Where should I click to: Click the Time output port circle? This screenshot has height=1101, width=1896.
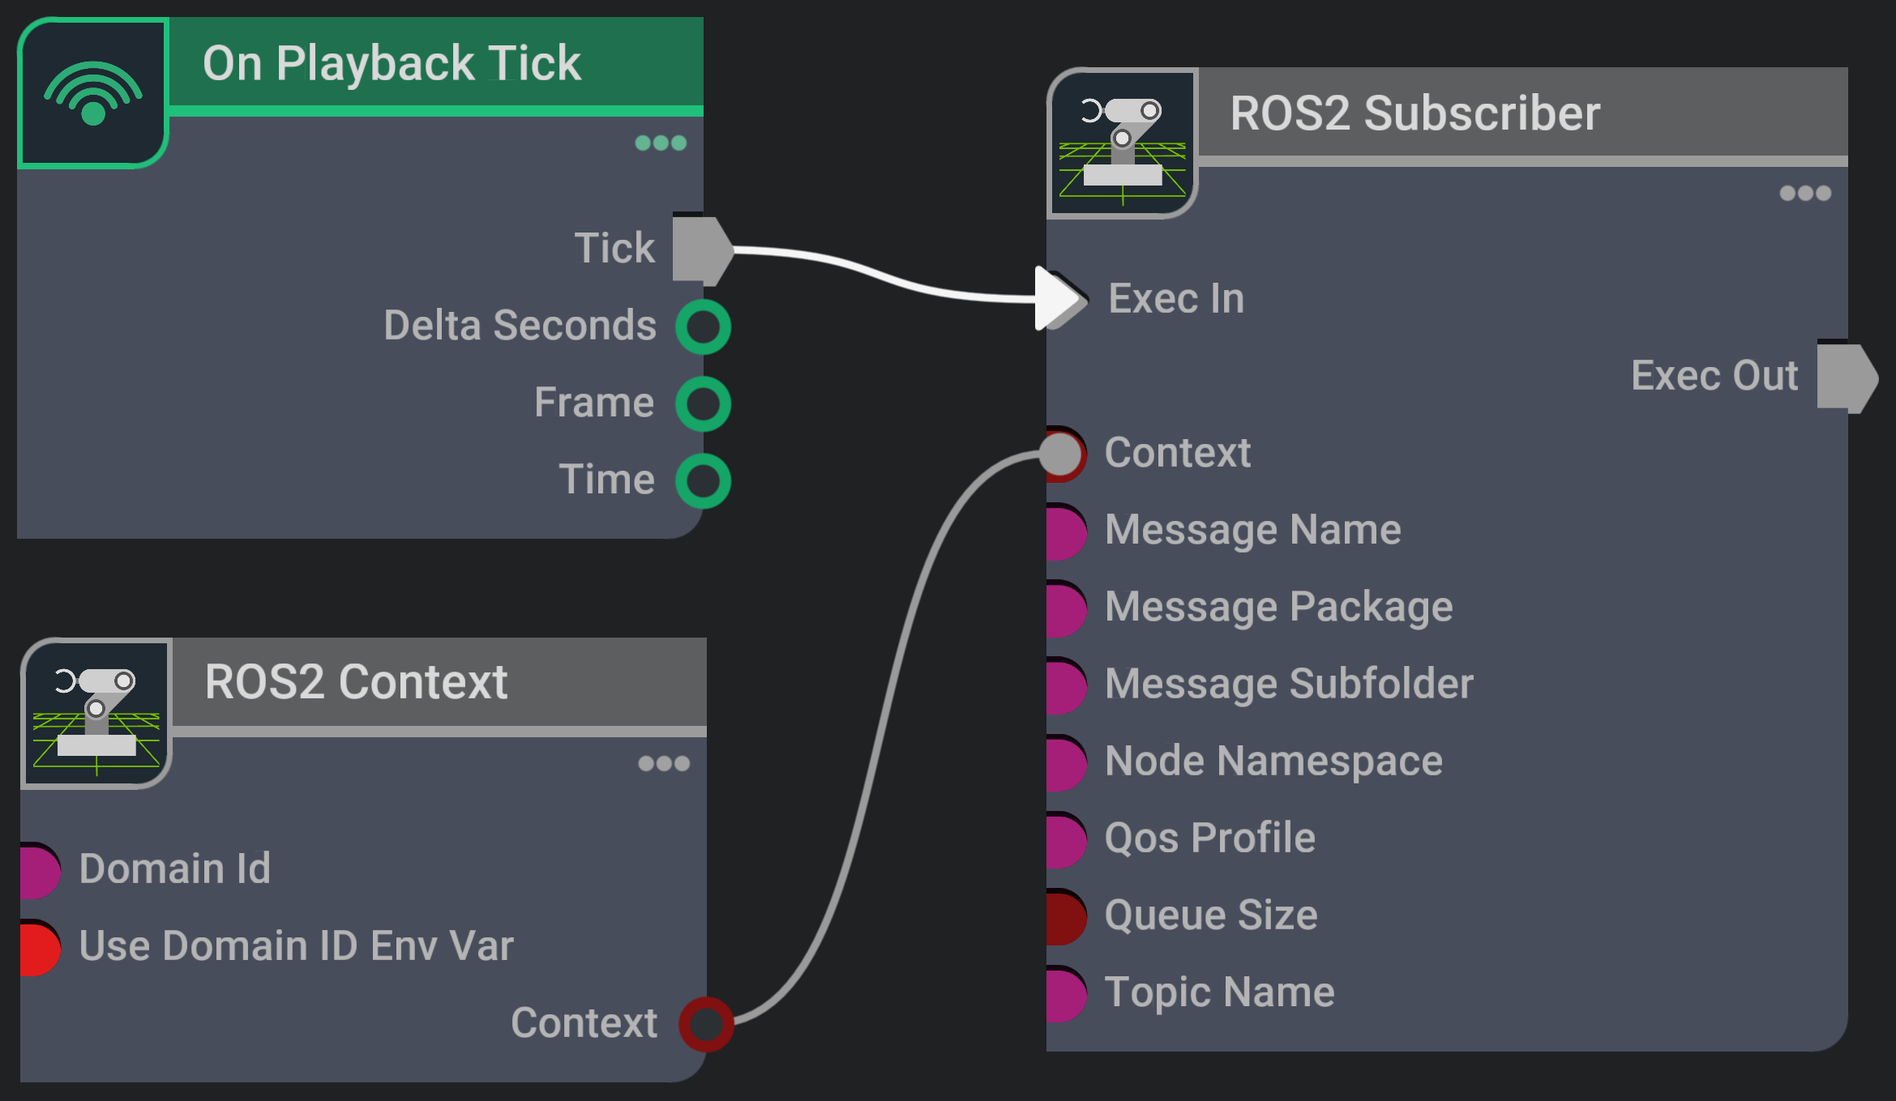703,480
